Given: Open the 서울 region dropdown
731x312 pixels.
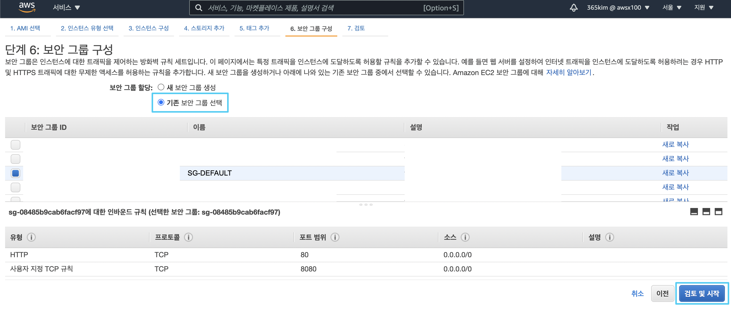Looking at the screenshot, I should (671, 8).
